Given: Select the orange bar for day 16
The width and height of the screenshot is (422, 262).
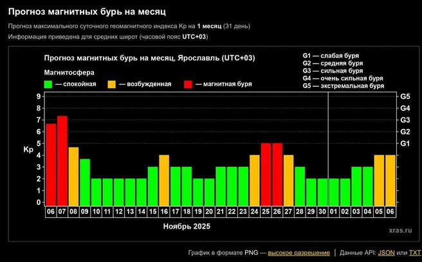Looking at the screenshot, I should (x=164, y=180).
